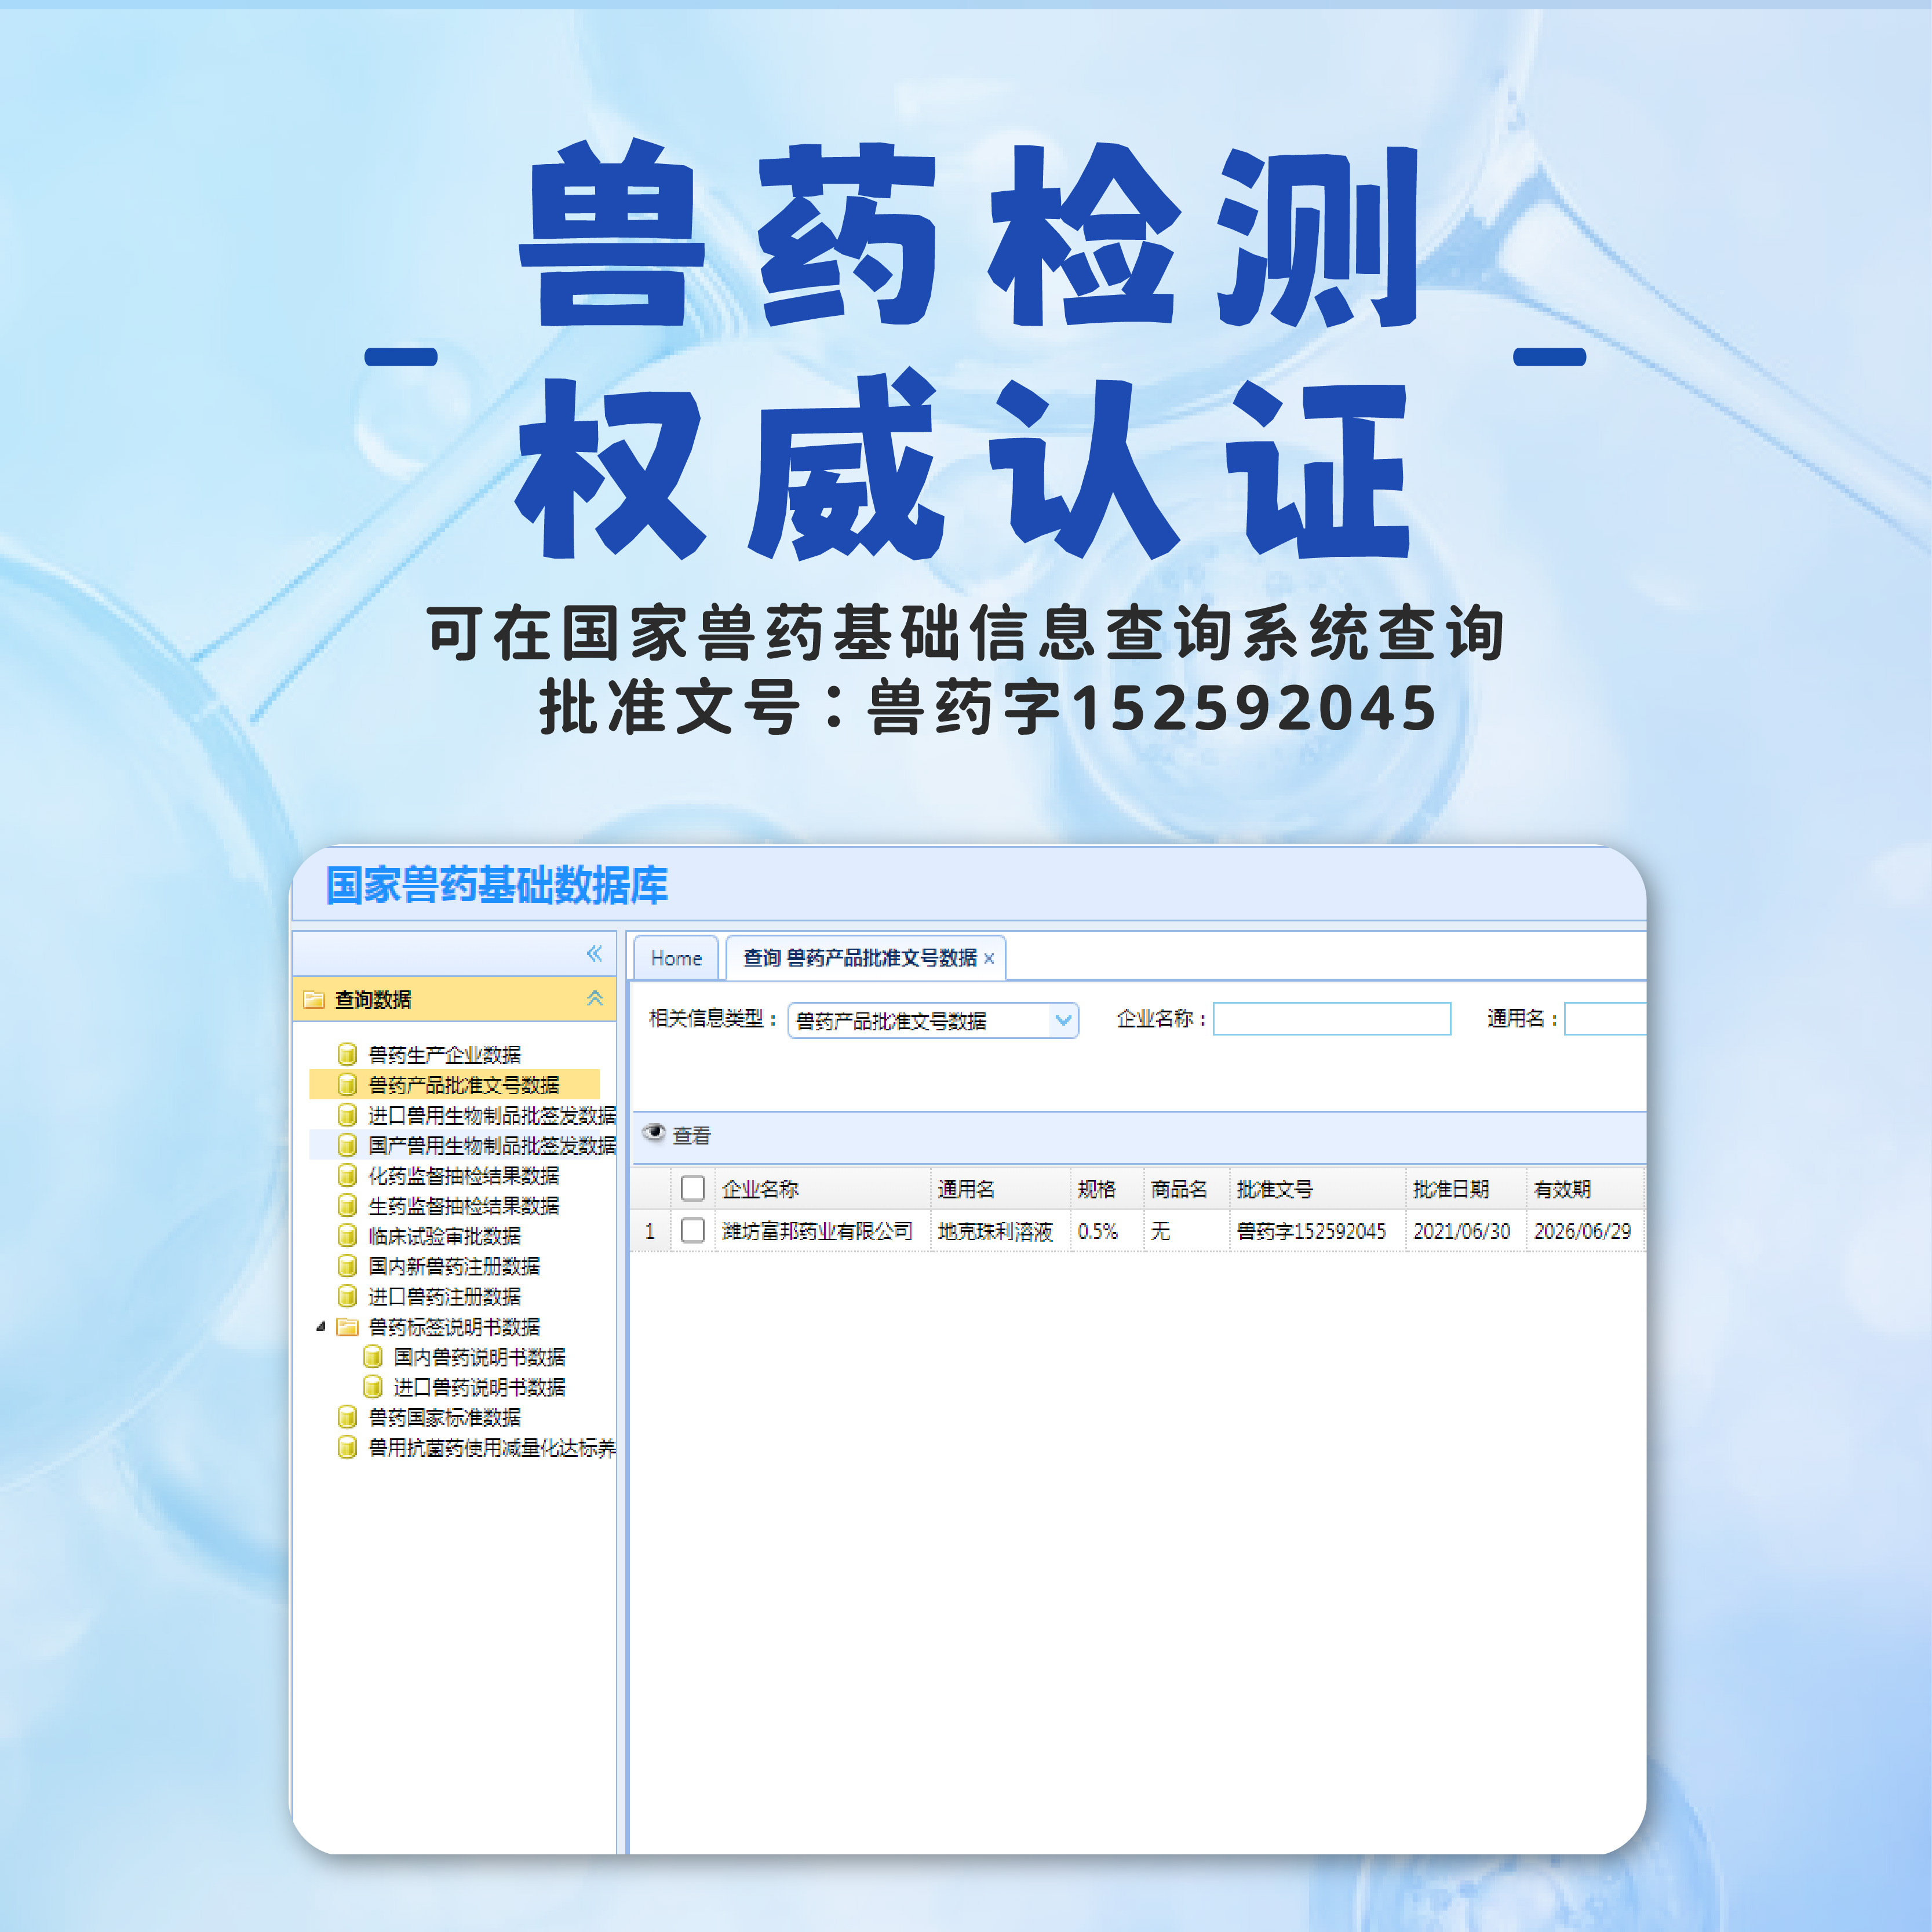Click the 2026/06/29 expiry date cell

1585,1230
